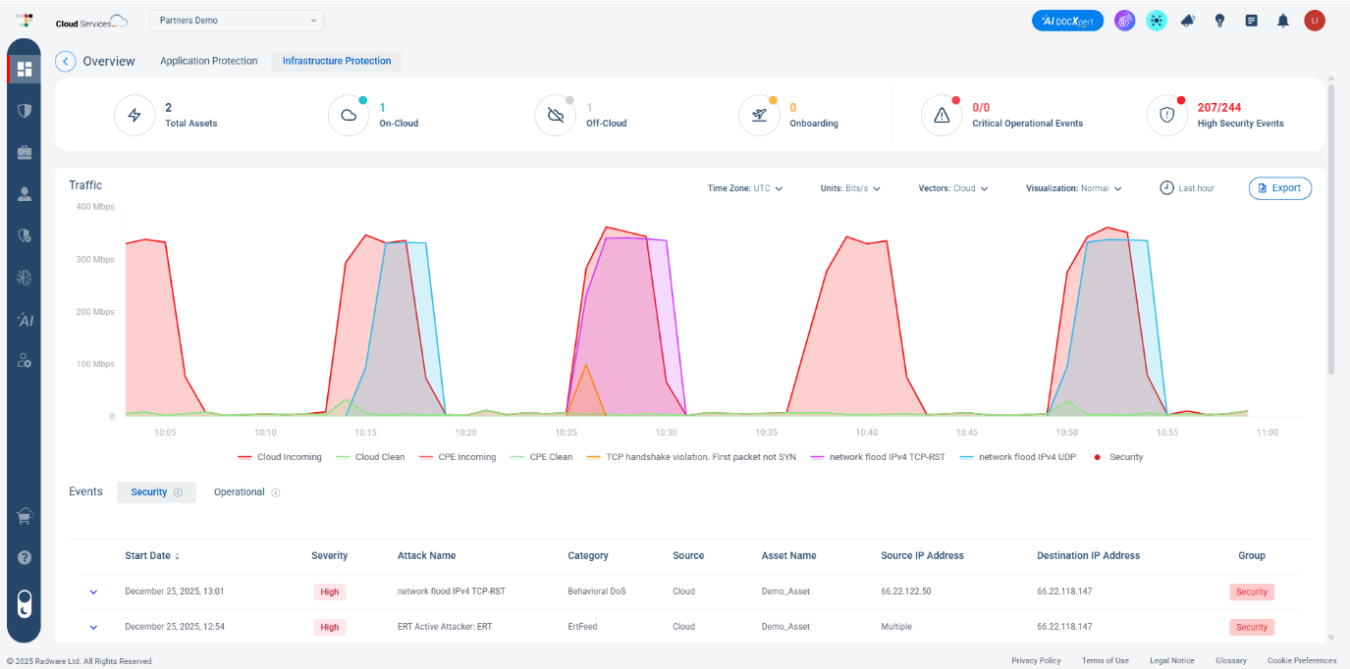Select the shield protection icon in the sidebar
This screenshot has width=1350, height=669.
(x=24, y=110)
